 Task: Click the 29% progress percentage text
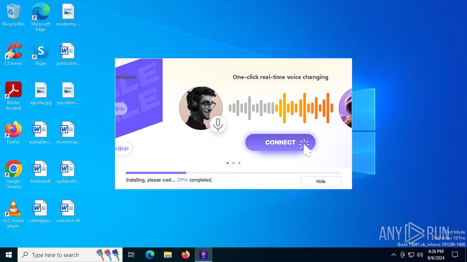(x=182, y=180)
